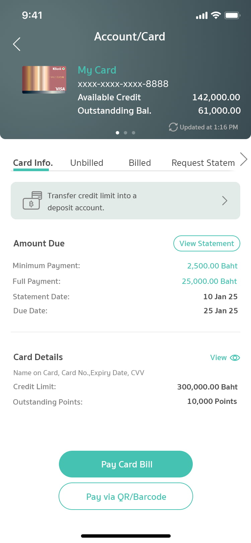Choose Pay via QR/Barcode

click(x=126, y=497)
